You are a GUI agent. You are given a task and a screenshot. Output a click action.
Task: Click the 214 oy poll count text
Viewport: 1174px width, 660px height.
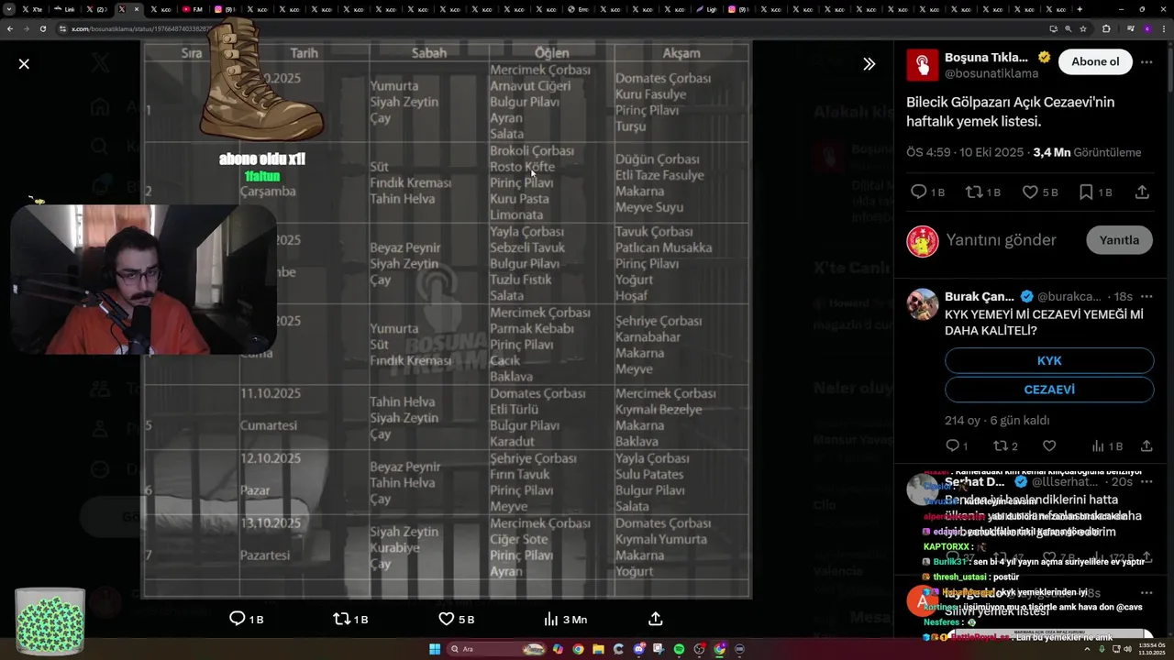963,420
